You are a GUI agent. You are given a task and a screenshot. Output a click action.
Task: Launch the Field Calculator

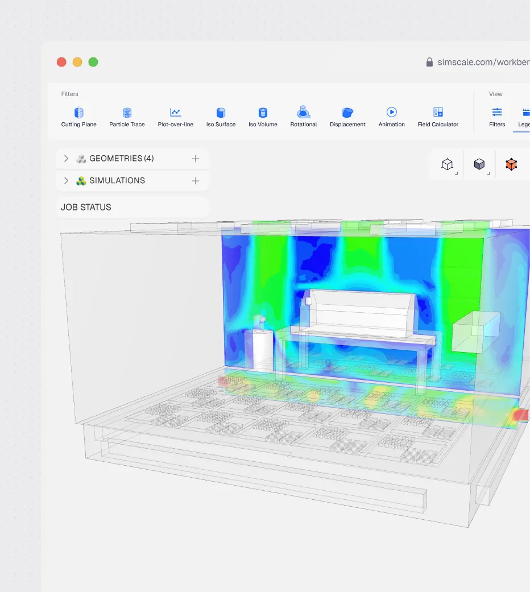click(438, 117)
